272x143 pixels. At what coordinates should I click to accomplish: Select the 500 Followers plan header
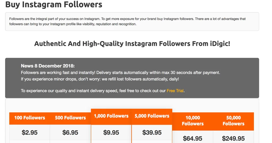[70, 118]
